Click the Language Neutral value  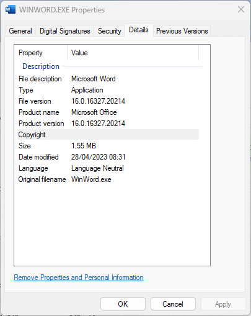coord(97,168)
